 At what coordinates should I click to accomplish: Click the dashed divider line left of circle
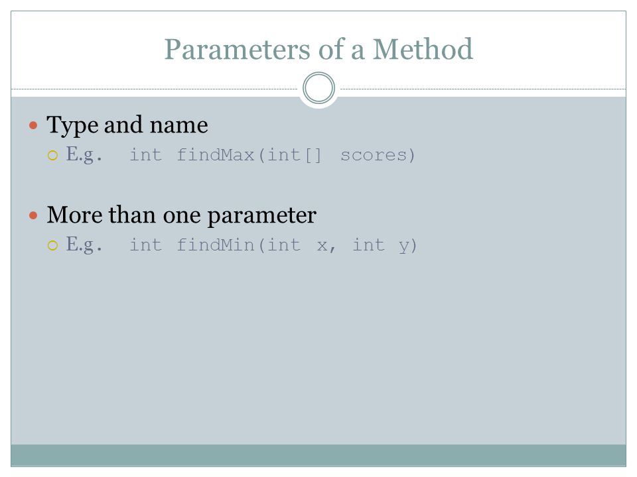[x=155, y=89]
